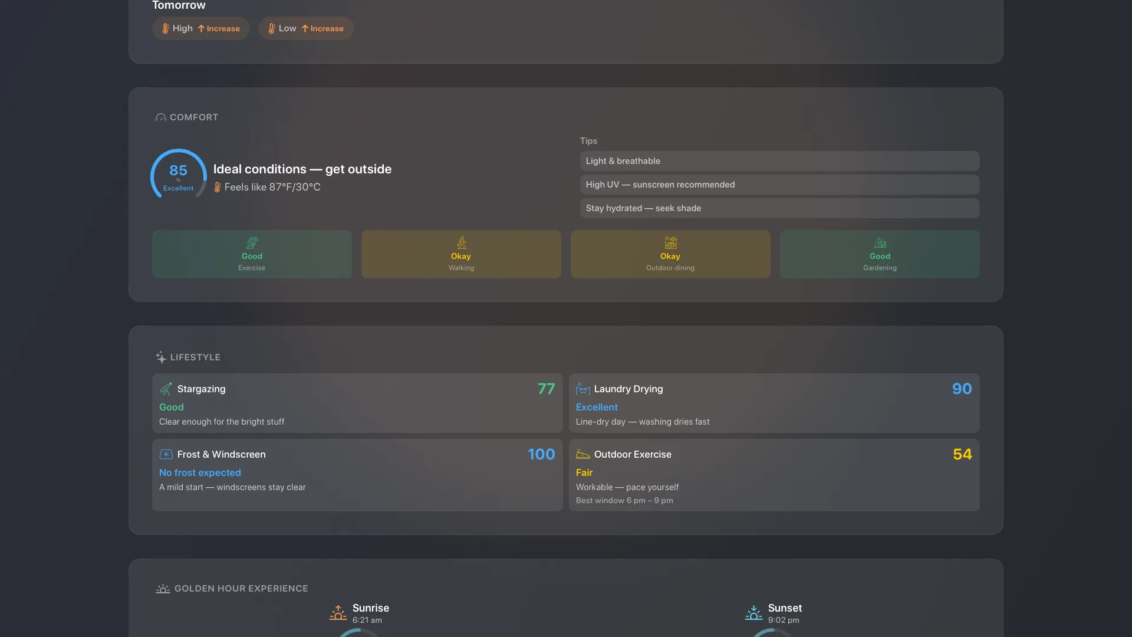Screen dimensions: 1132x637
Task: Click the Comfort section gauge icon
Action: (x=160, y=117)
